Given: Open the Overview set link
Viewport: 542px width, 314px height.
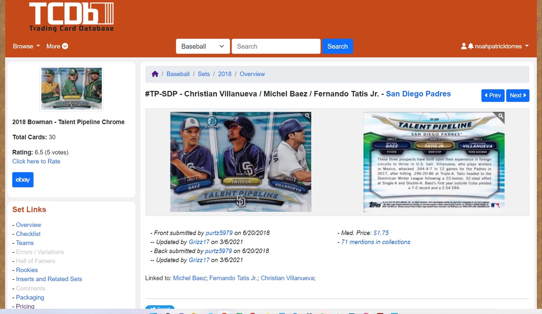Looking at the screenshot, I should click(x=28, y=225).
